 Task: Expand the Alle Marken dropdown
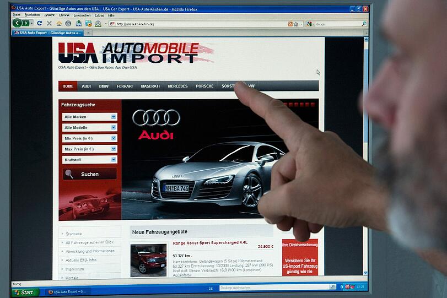(114, 117)
